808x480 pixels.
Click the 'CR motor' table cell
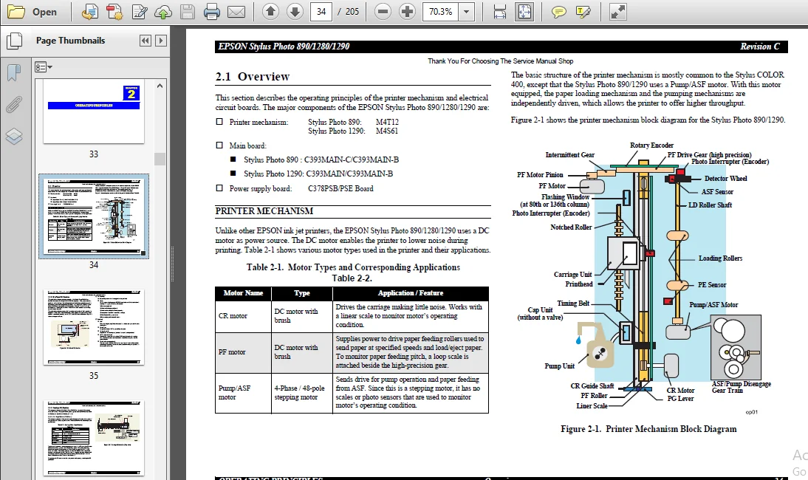pyautogui.click(x=243, y=316)
